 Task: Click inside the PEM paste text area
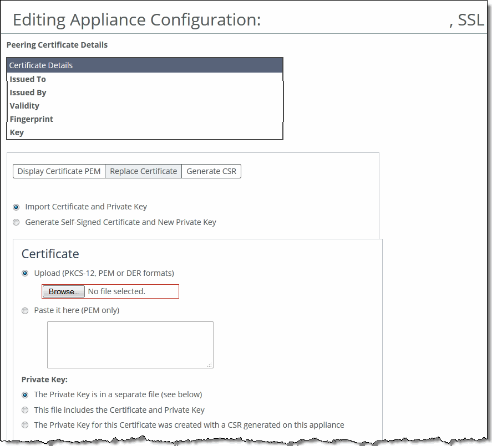tap(130, 344)
